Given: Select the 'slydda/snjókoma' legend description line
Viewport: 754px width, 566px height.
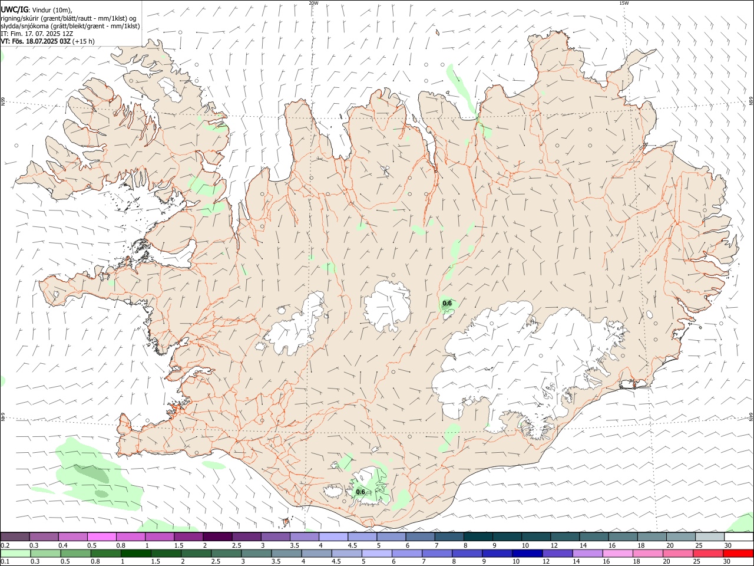Looking at the screenshot, I should (70, 26).
